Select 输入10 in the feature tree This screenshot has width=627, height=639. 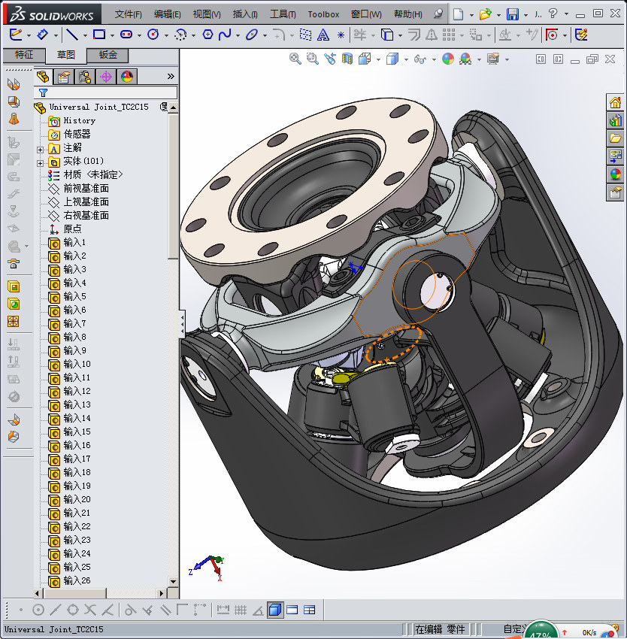tap(77, 365)
